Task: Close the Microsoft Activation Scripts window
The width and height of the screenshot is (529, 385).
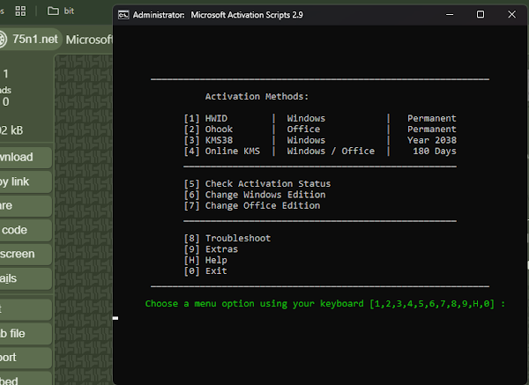Action: click(x=511, y=14)
